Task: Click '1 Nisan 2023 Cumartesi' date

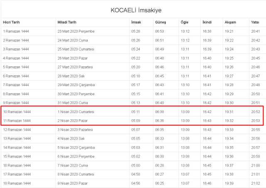Action: 76,112
